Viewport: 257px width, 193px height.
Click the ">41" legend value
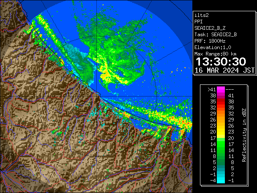coord(212,90)
